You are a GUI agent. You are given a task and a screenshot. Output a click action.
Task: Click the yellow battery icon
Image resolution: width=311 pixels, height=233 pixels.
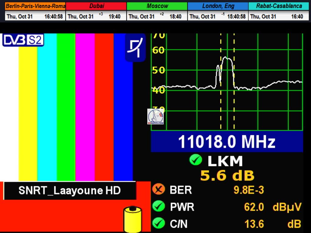point(132,219)
